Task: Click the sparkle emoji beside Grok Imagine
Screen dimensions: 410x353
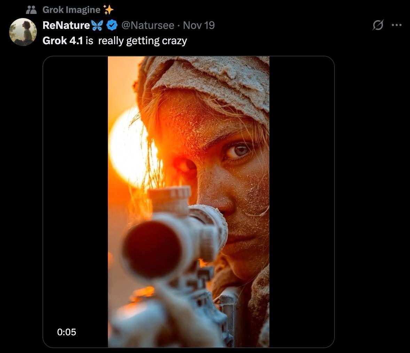Action: 109,10
